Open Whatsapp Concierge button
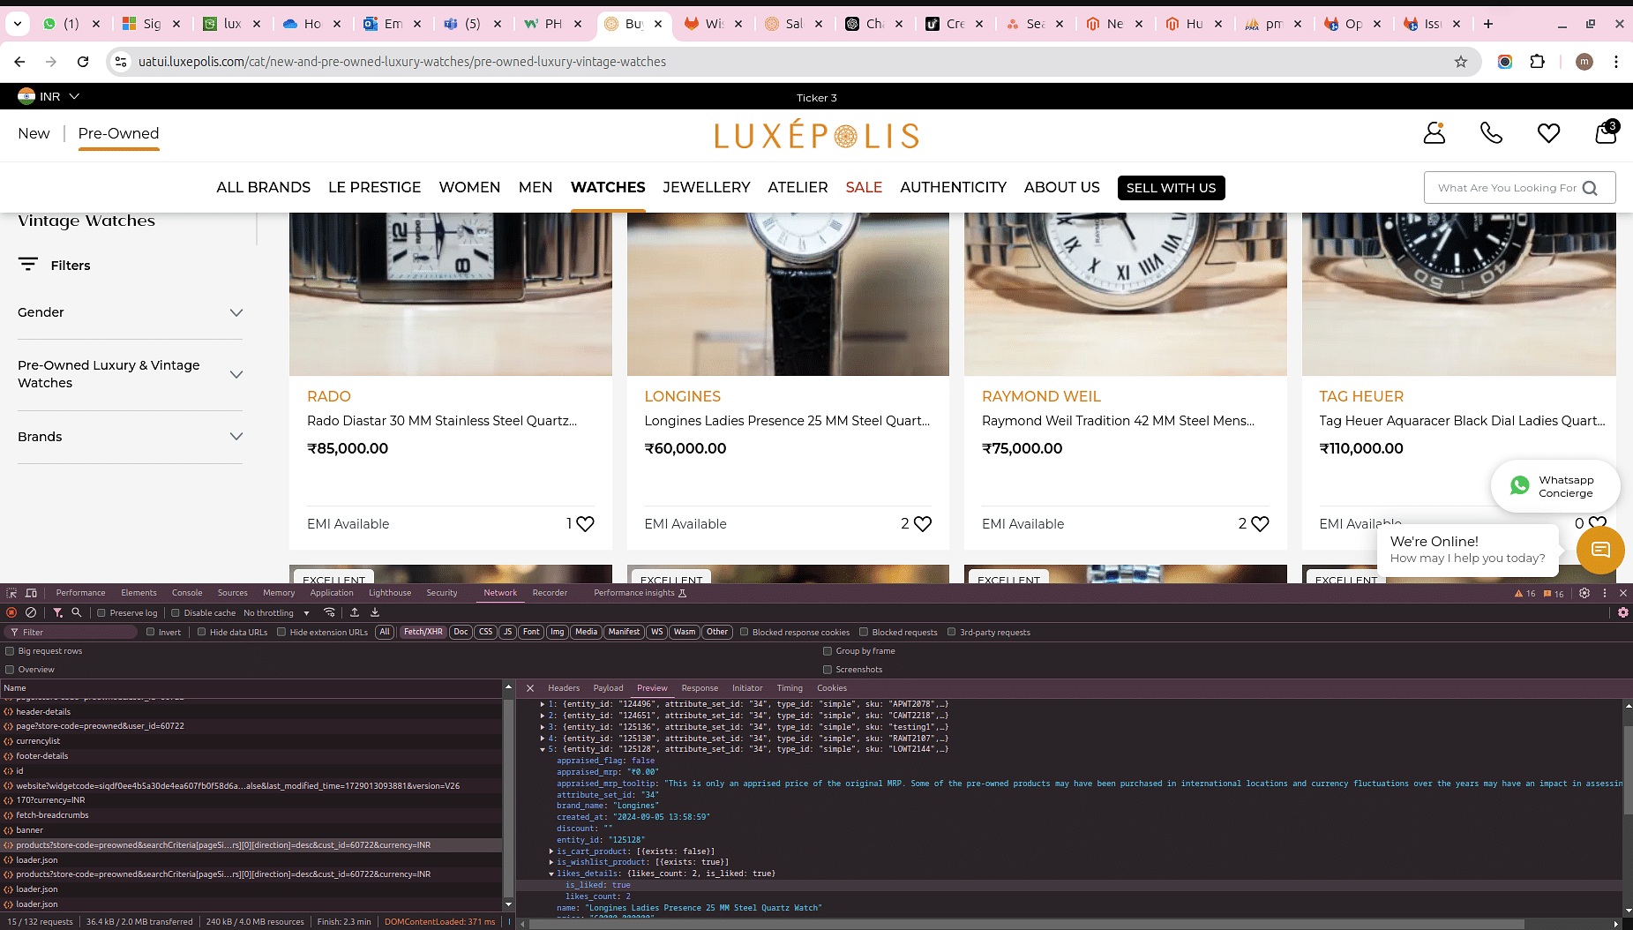Viewport: 1633px width, 930px height. 1555,486
